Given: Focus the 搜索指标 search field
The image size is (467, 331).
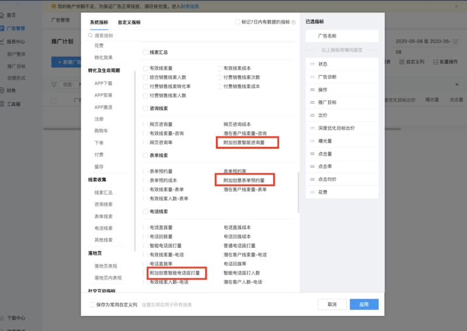Looking at the screenshot, I should click(x=192, y=36).
